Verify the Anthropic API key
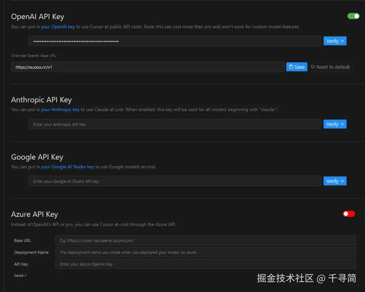 [x=335, y=124]
